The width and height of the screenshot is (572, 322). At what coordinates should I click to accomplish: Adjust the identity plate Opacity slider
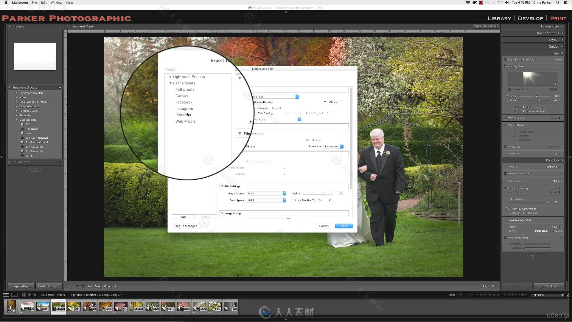coord(537,97)
